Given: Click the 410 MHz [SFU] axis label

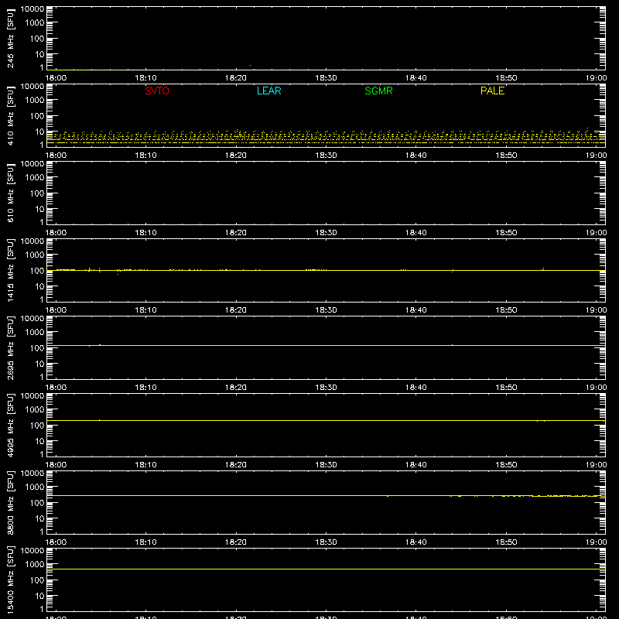Looking at the screenshot, I should pyautogui.click(x=10, y=115).
